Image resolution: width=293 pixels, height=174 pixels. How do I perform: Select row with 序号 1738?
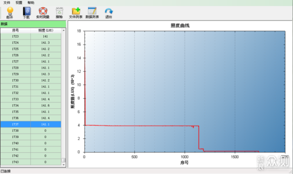31,131
